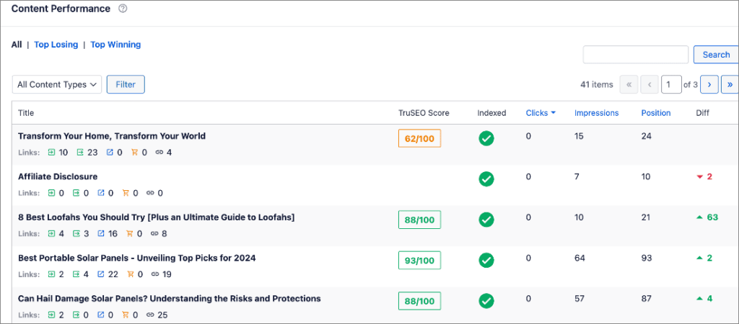Click blue external links icon showing 22
Viewport: 739px width, 324px height.
(x=101, y=274)
